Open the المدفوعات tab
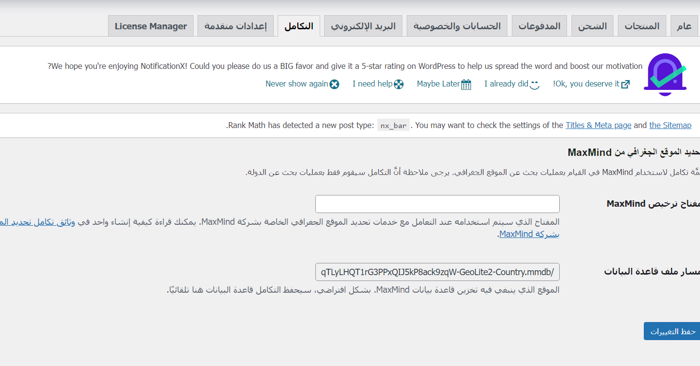Image resolution: width=700 pixels, height=366 pixels. coord(539,26)
